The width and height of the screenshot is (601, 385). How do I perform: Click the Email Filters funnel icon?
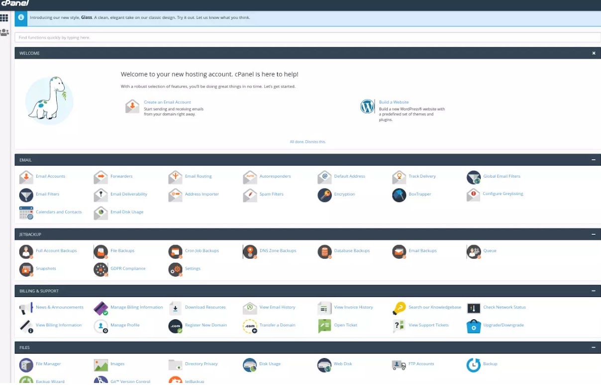point(26,195)
